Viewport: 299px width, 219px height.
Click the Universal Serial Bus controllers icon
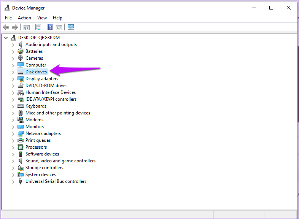pos(20,181)
